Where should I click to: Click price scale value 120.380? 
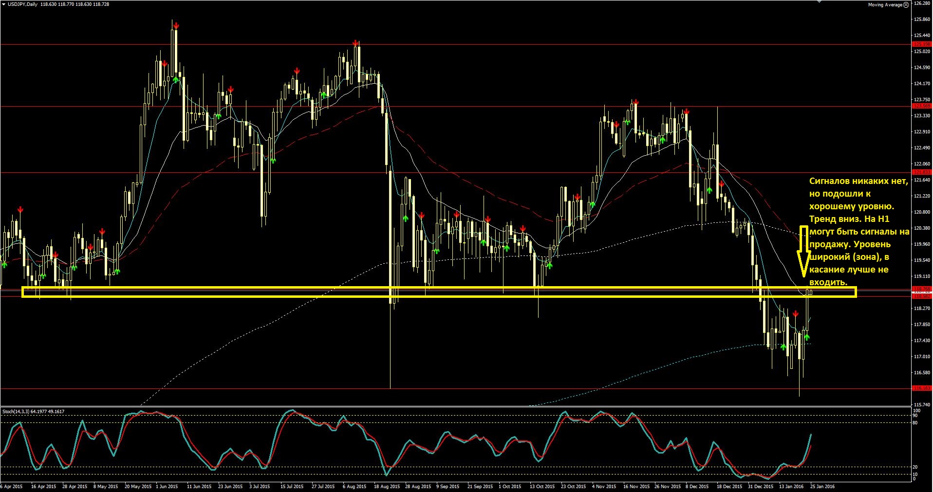[922, 228]
